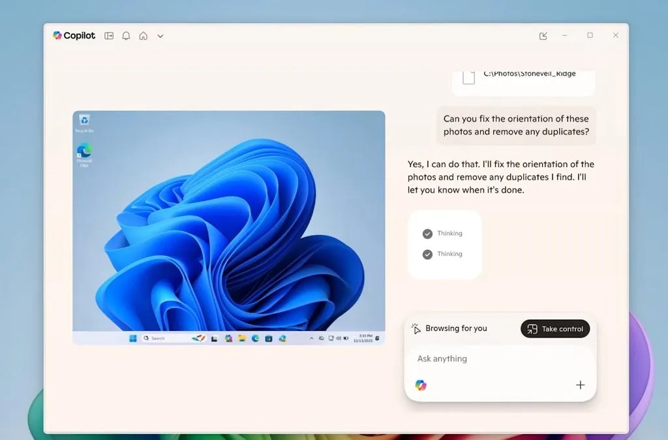Screen dimensions: 668x440
Task: Click the volume icon in preview tray
Action: coord(339,338)
